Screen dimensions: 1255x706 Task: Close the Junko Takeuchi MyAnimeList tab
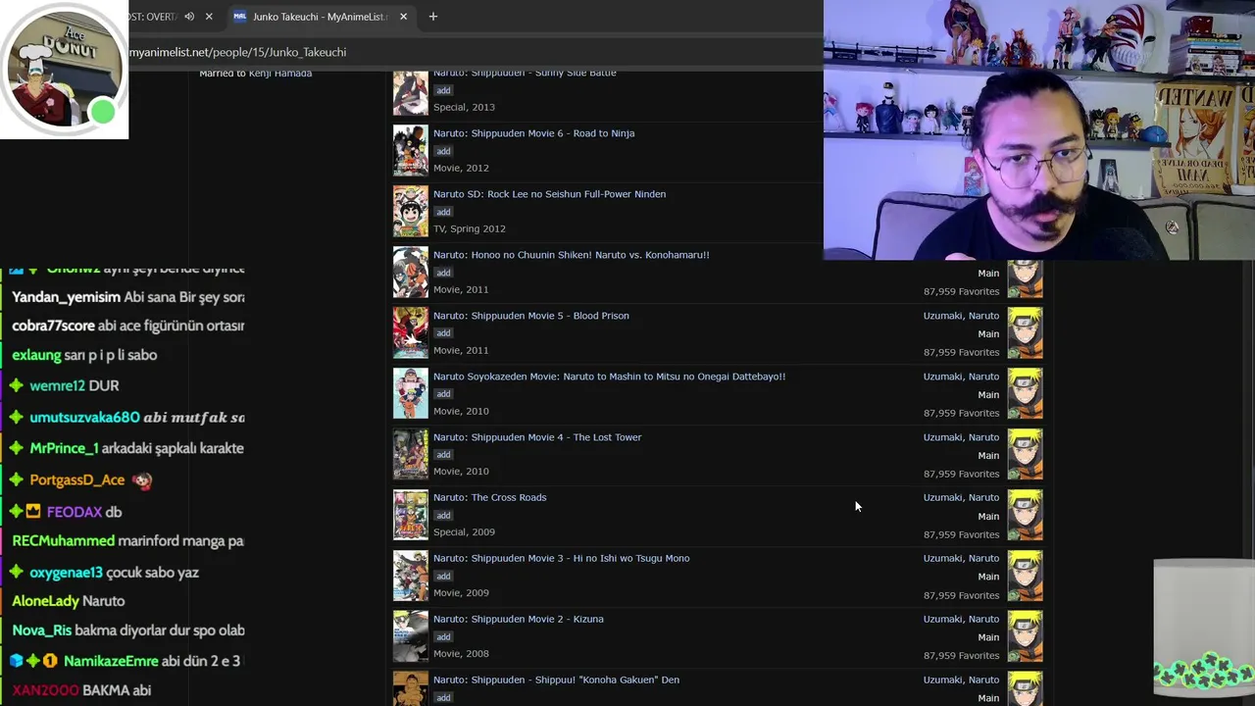pyautogui.click(x=403, y=17)
